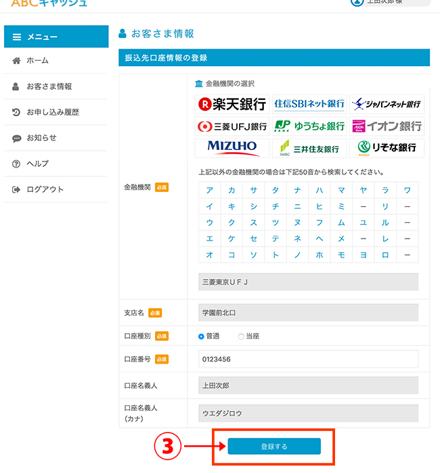The image size is (440, 473).
Task: Click the 口座番号 field with 0123456
Action: [x=308, y=359]
